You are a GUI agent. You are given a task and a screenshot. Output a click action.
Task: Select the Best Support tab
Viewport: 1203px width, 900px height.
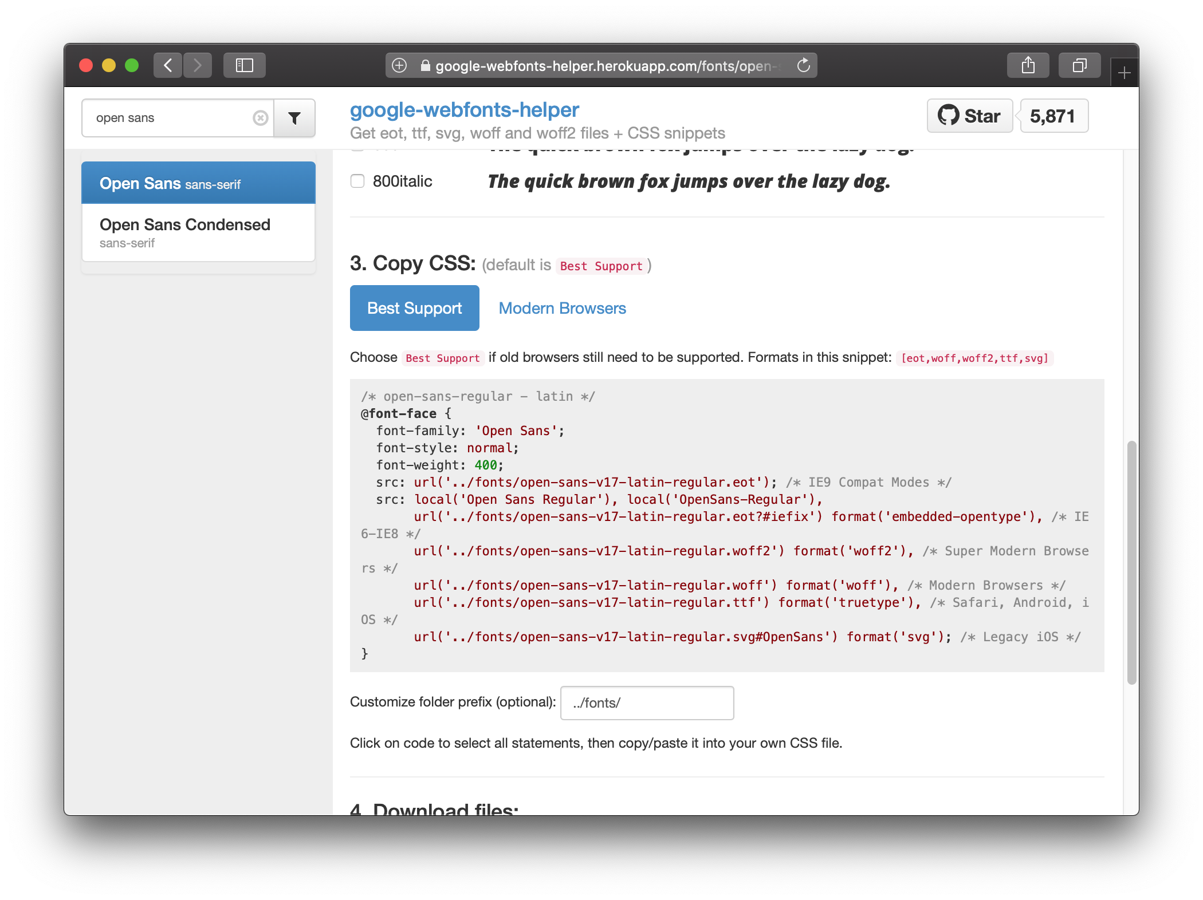pos(414,308)
